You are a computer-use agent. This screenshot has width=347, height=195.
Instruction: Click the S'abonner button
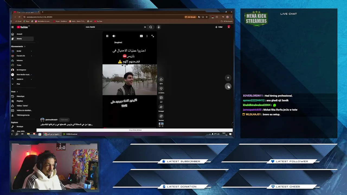tap(64, 119)
